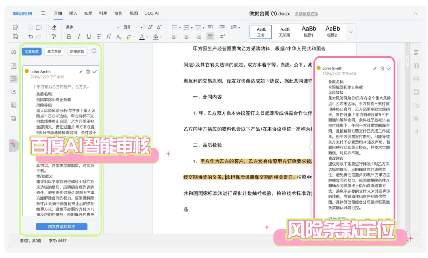Click the refresh icon in clause panel
The width and height of the screenshot is (428, 258).
pos(94,51)
